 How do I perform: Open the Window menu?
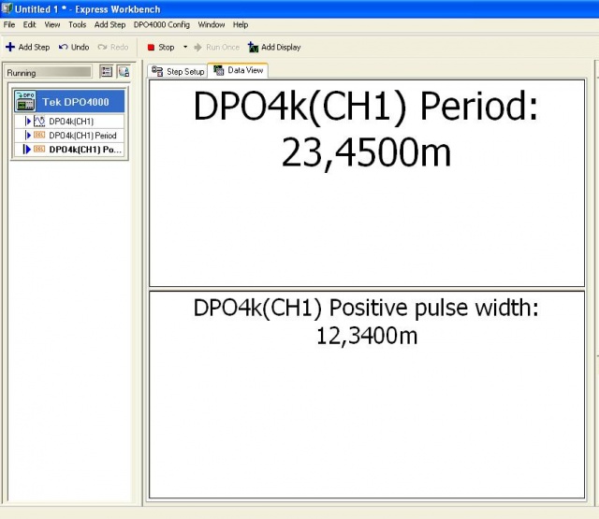tap(212, 25)
